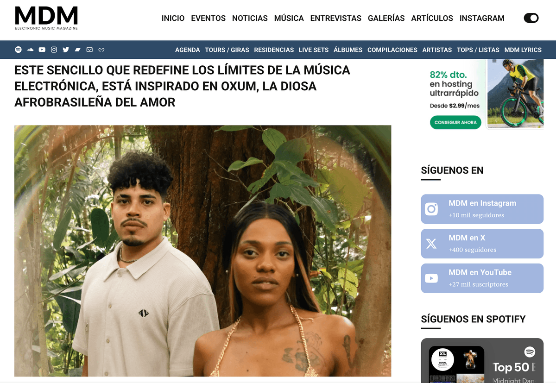The image size is (556, 383).
Task: Click the chain link icon
Action: (101, 50)
